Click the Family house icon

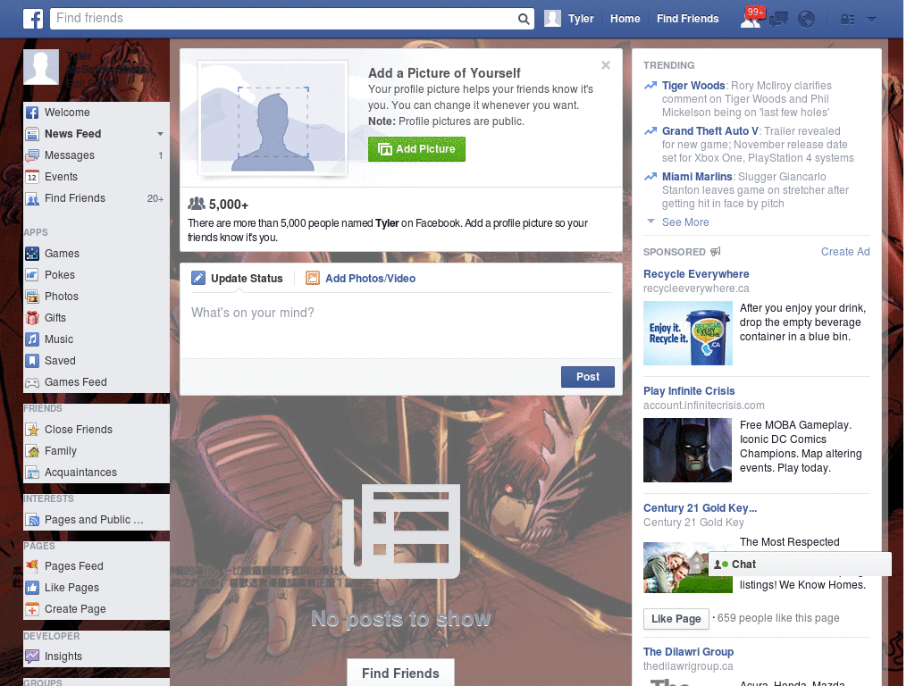pos(32,451)
